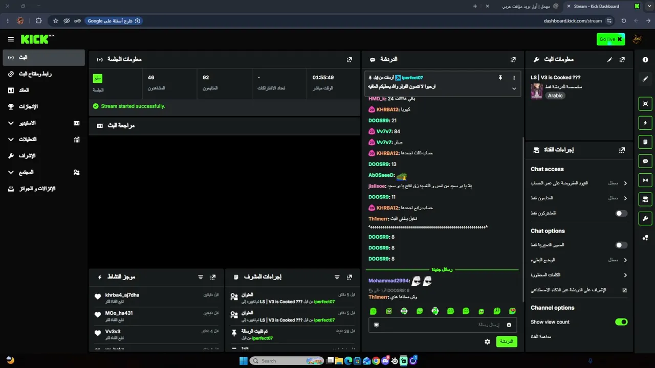Click the Windows taskbar Search box
655x368 pixels.
287,361
